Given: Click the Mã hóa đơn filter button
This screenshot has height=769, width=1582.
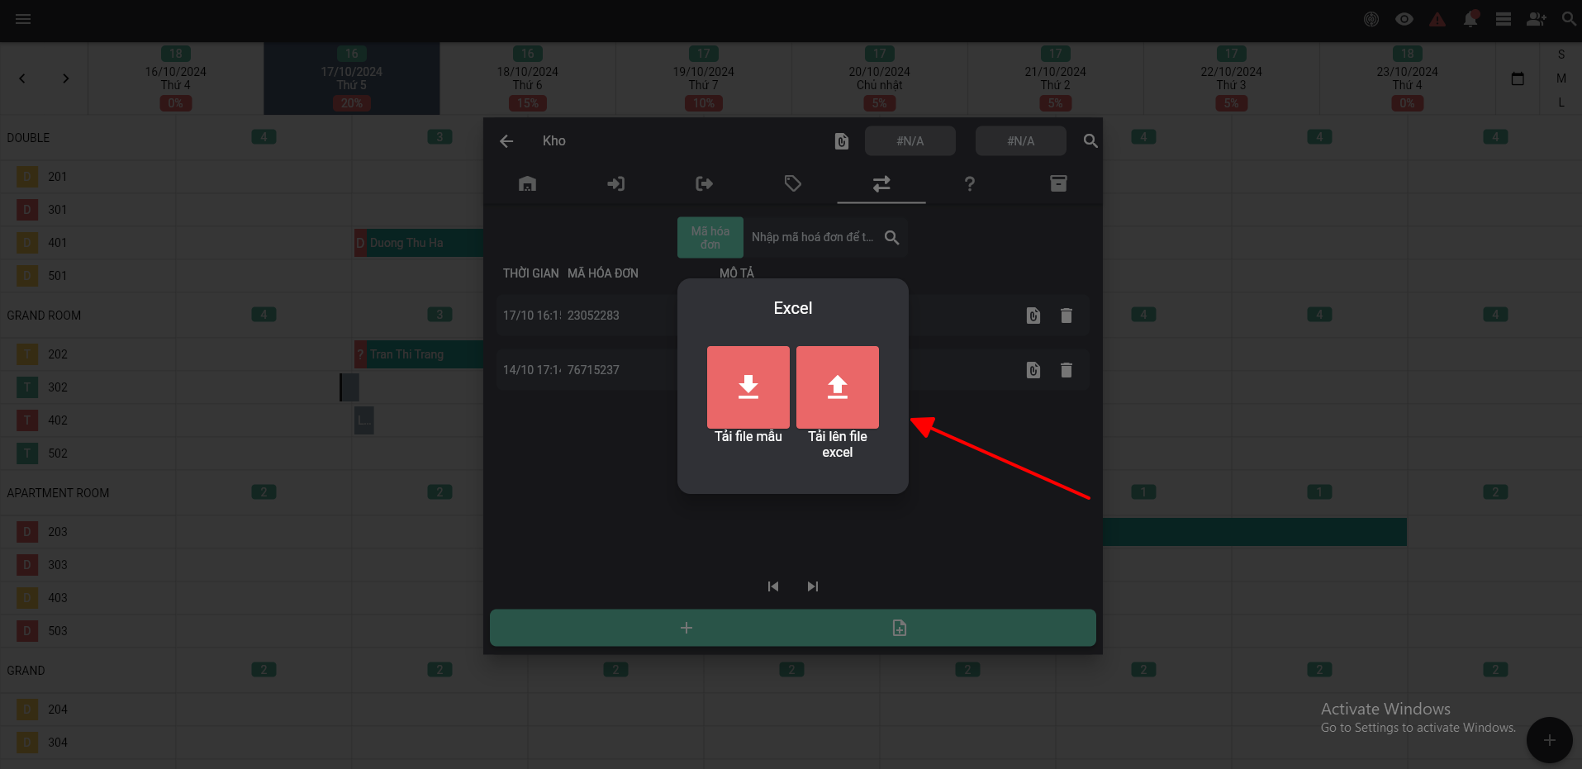Looking at the screenshot, I should (710, 238).
